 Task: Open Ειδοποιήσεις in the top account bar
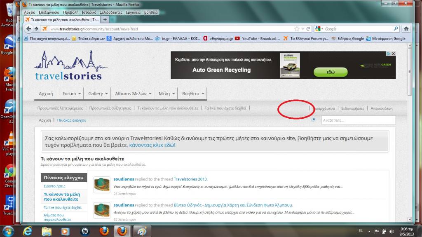(353, 108)
